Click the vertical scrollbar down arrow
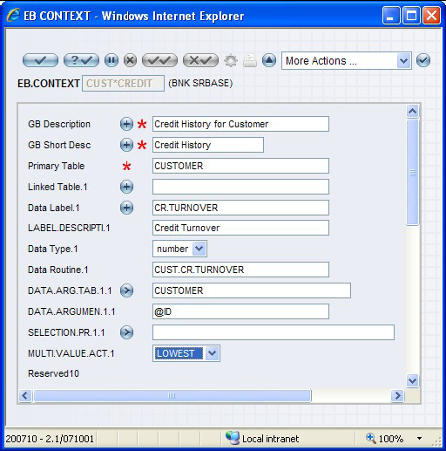 coord(413,380)
